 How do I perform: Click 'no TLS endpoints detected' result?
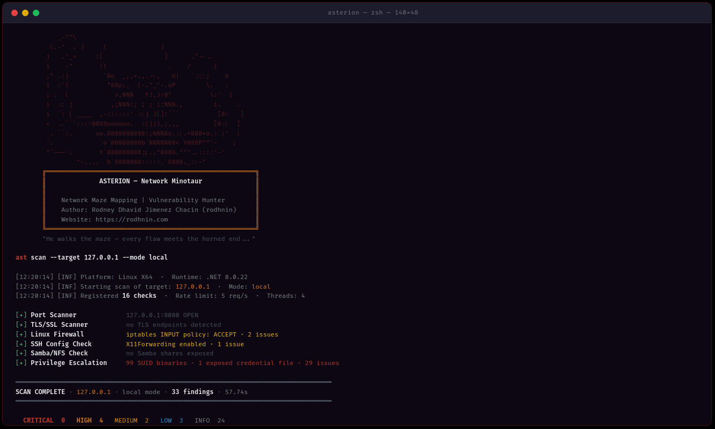tap(174, 325)
